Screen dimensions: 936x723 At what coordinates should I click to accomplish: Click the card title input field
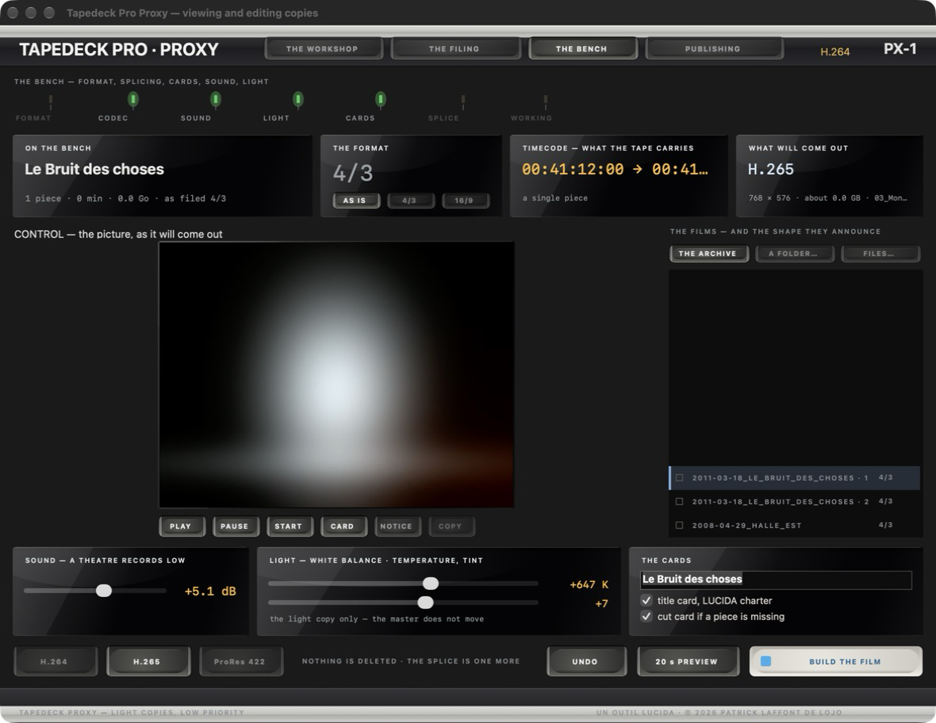(776, 580)
